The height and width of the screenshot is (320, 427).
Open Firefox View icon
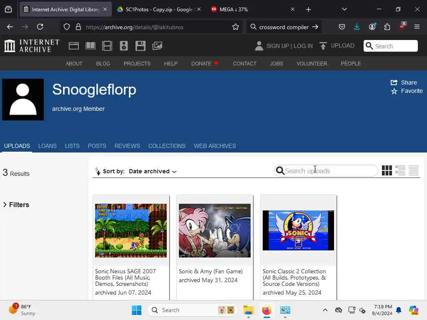click(x=8, y=10)
